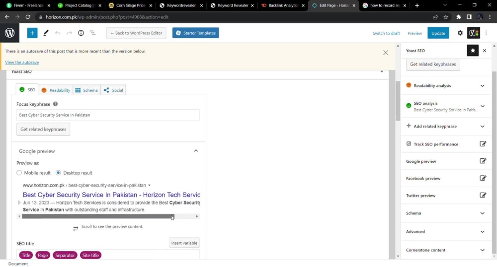Click sidebar Get related keyphrases button
Viewport: 497px width, 267px height.
(433, 64)
